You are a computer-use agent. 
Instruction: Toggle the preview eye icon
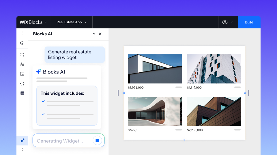click(225, 22)
